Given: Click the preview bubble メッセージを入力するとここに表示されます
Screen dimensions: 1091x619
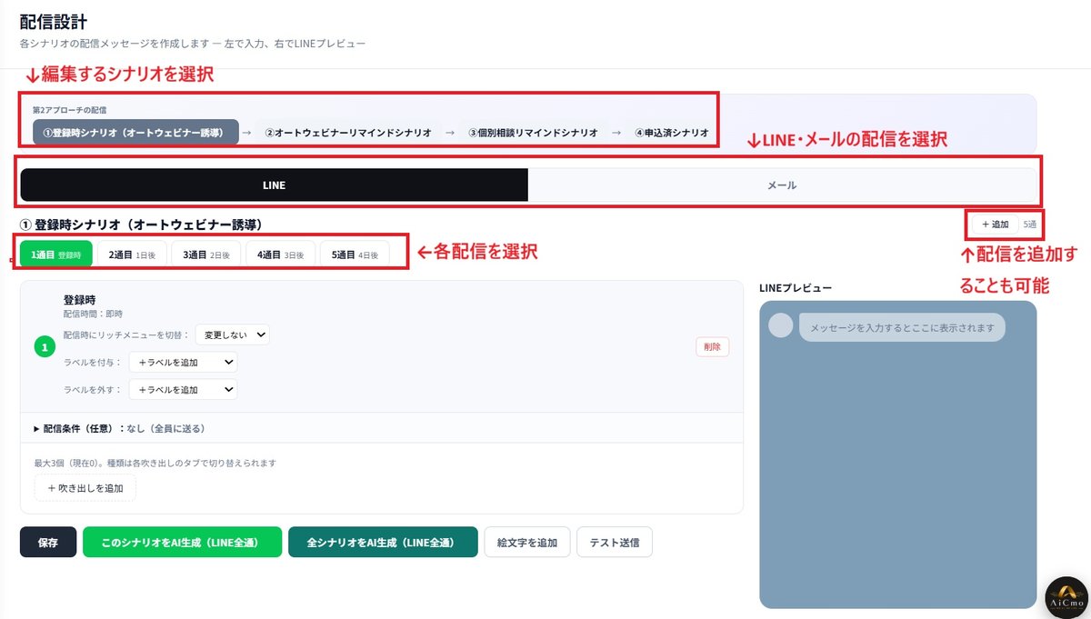Looking at the screenshot, I should click(902, 328).
